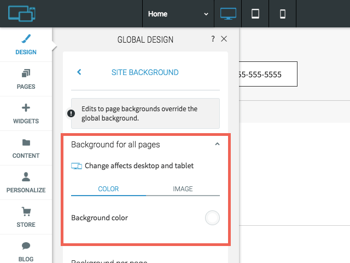Image resolution: width=350 pixels, height=263 pixels.
Task: Click the desktop and tablet devices icon
Action: (77, 166)
